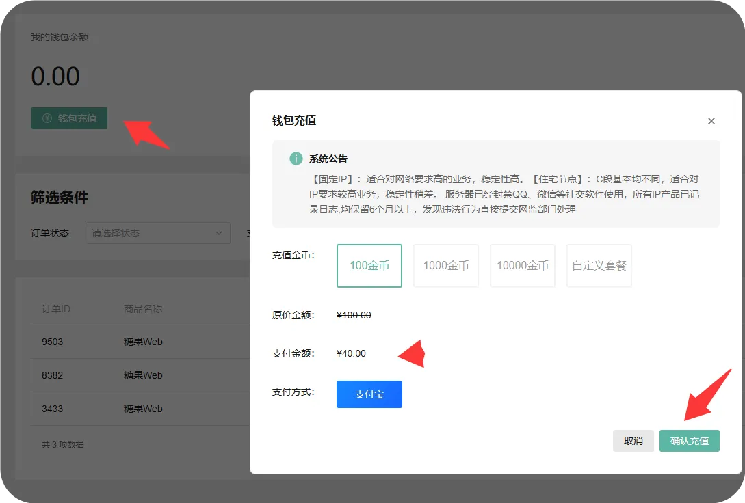Click 糖果Web in the 8382 order row

click(143, 375)
